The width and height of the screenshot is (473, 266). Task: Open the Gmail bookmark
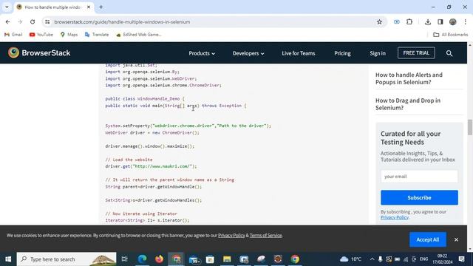point(13,35)
